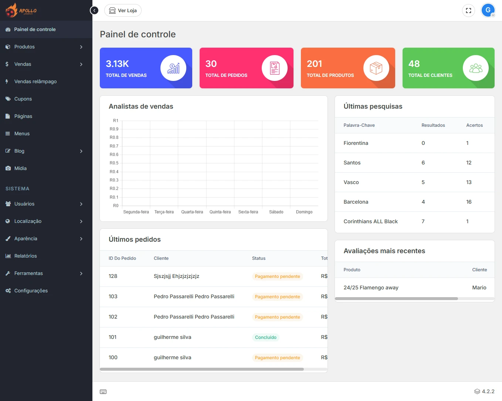Expand the Vendas menu chevron

point(81,64)
